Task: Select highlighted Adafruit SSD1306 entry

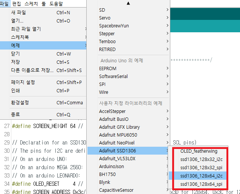Action: (128, 151)
